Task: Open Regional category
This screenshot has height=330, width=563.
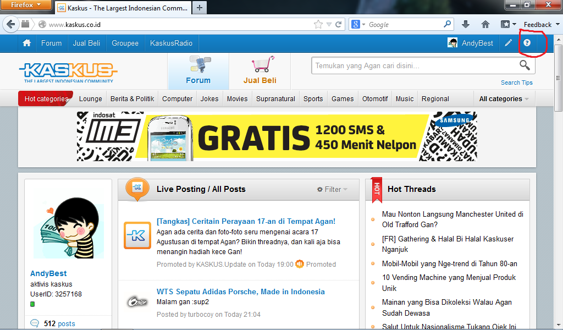Action: [435, 99]
